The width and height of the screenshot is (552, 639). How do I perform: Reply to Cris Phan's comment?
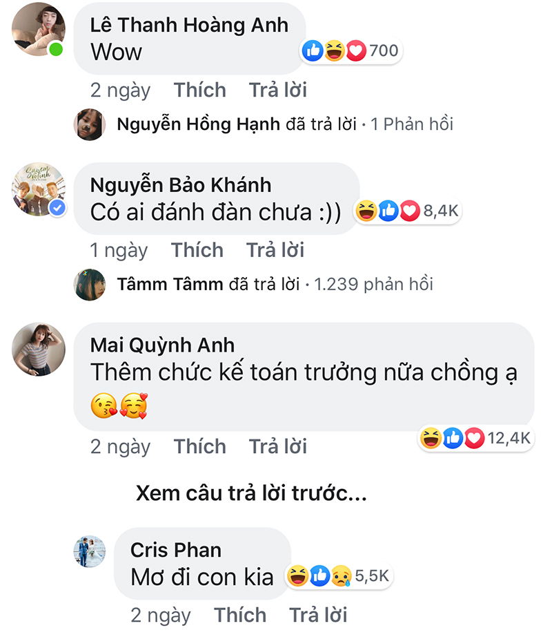coord(318,615)
